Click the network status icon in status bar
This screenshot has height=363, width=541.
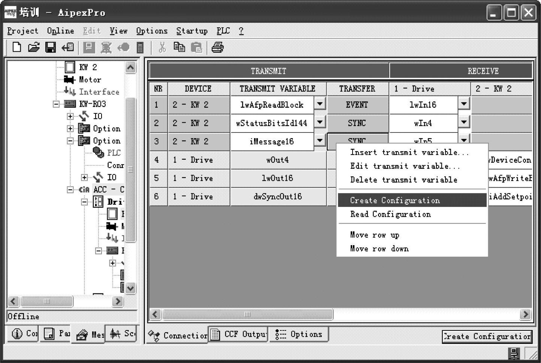pos(514,353)
